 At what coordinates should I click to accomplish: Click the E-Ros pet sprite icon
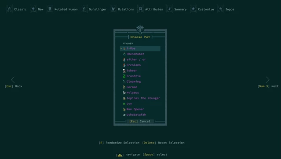(x=124, y=48)
